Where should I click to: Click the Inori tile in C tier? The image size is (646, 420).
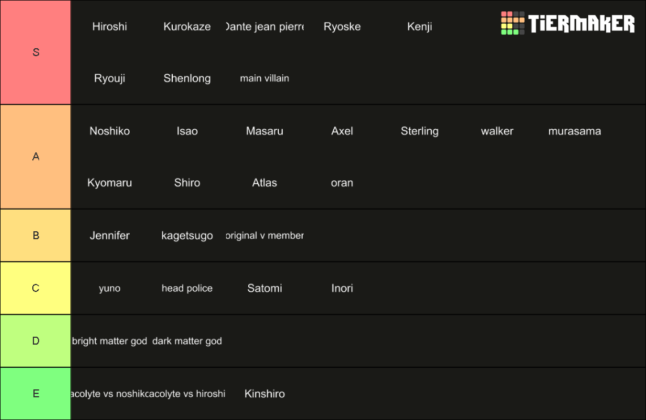point(342,288)
